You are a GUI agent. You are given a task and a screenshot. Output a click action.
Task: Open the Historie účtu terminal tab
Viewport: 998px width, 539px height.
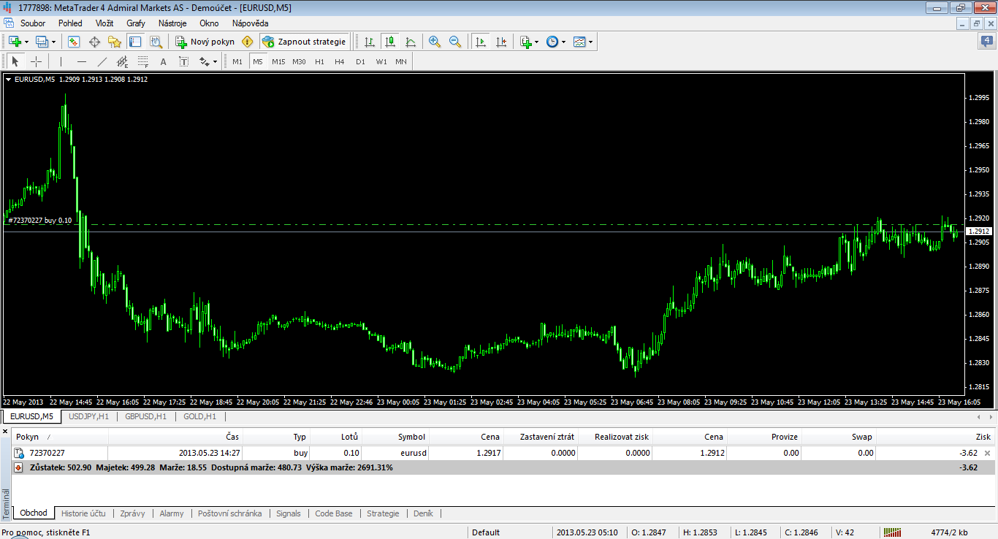[83, 513]
